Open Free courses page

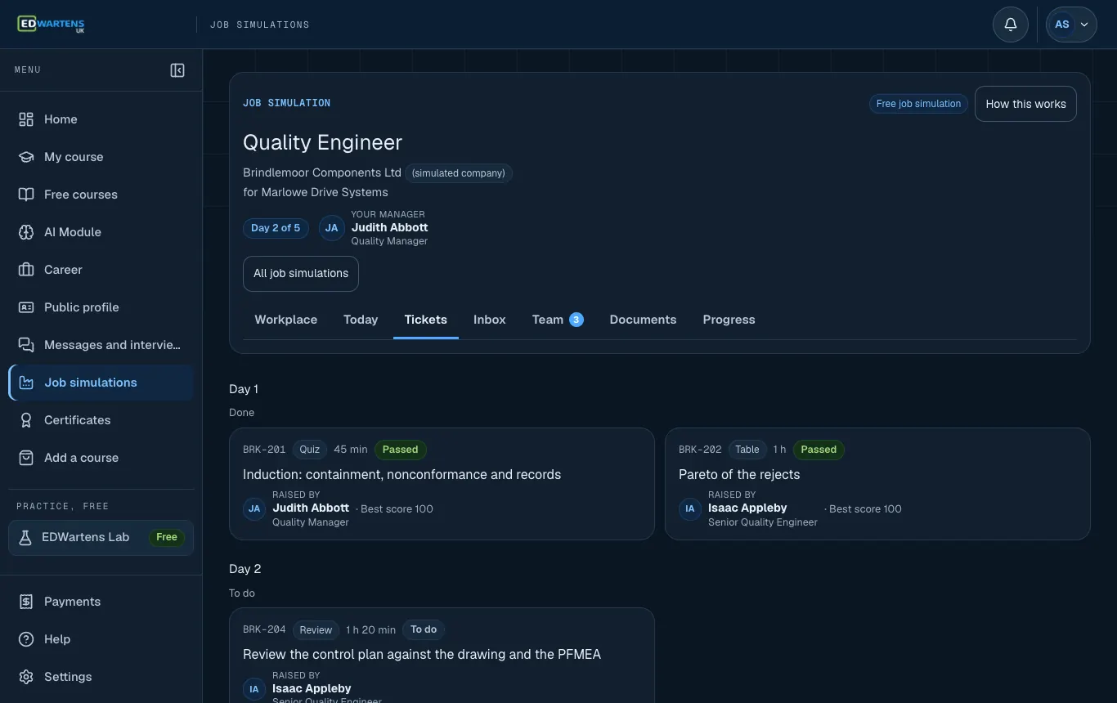coord(101,195)
